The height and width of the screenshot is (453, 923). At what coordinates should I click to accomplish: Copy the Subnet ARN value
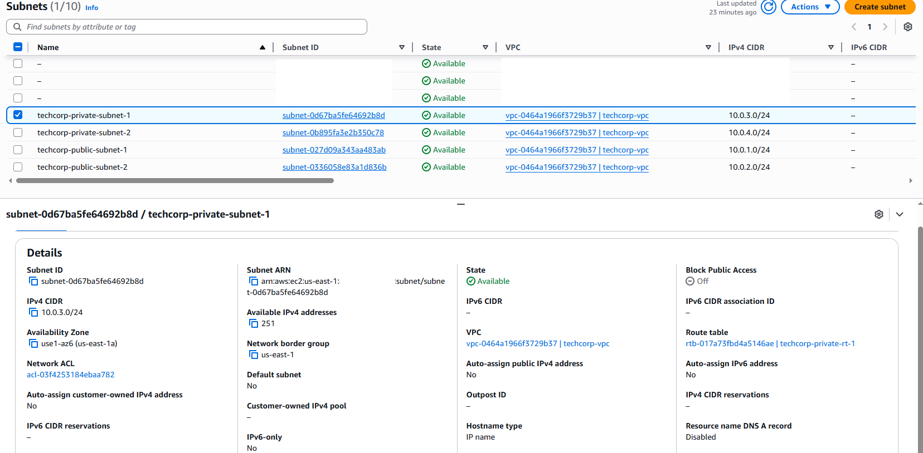(254, 282)
